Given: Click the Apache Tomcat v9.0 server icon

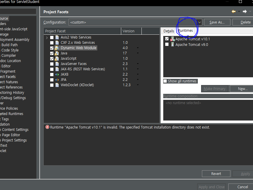Looking at the screenshot, I should tap(173, 44).
